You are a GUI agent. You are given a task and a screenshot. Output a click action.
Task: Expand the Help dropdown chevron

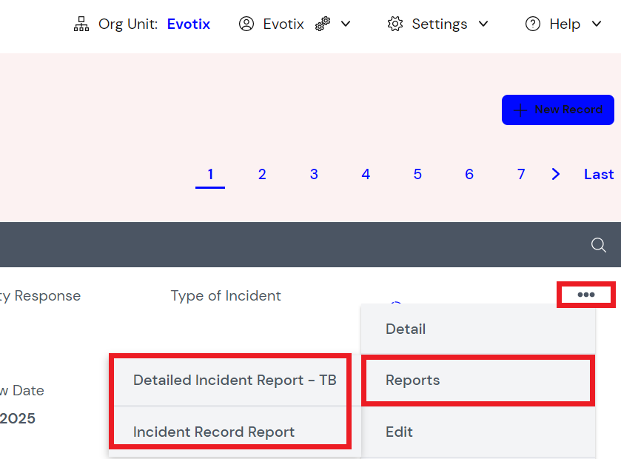tap(597, 24)
